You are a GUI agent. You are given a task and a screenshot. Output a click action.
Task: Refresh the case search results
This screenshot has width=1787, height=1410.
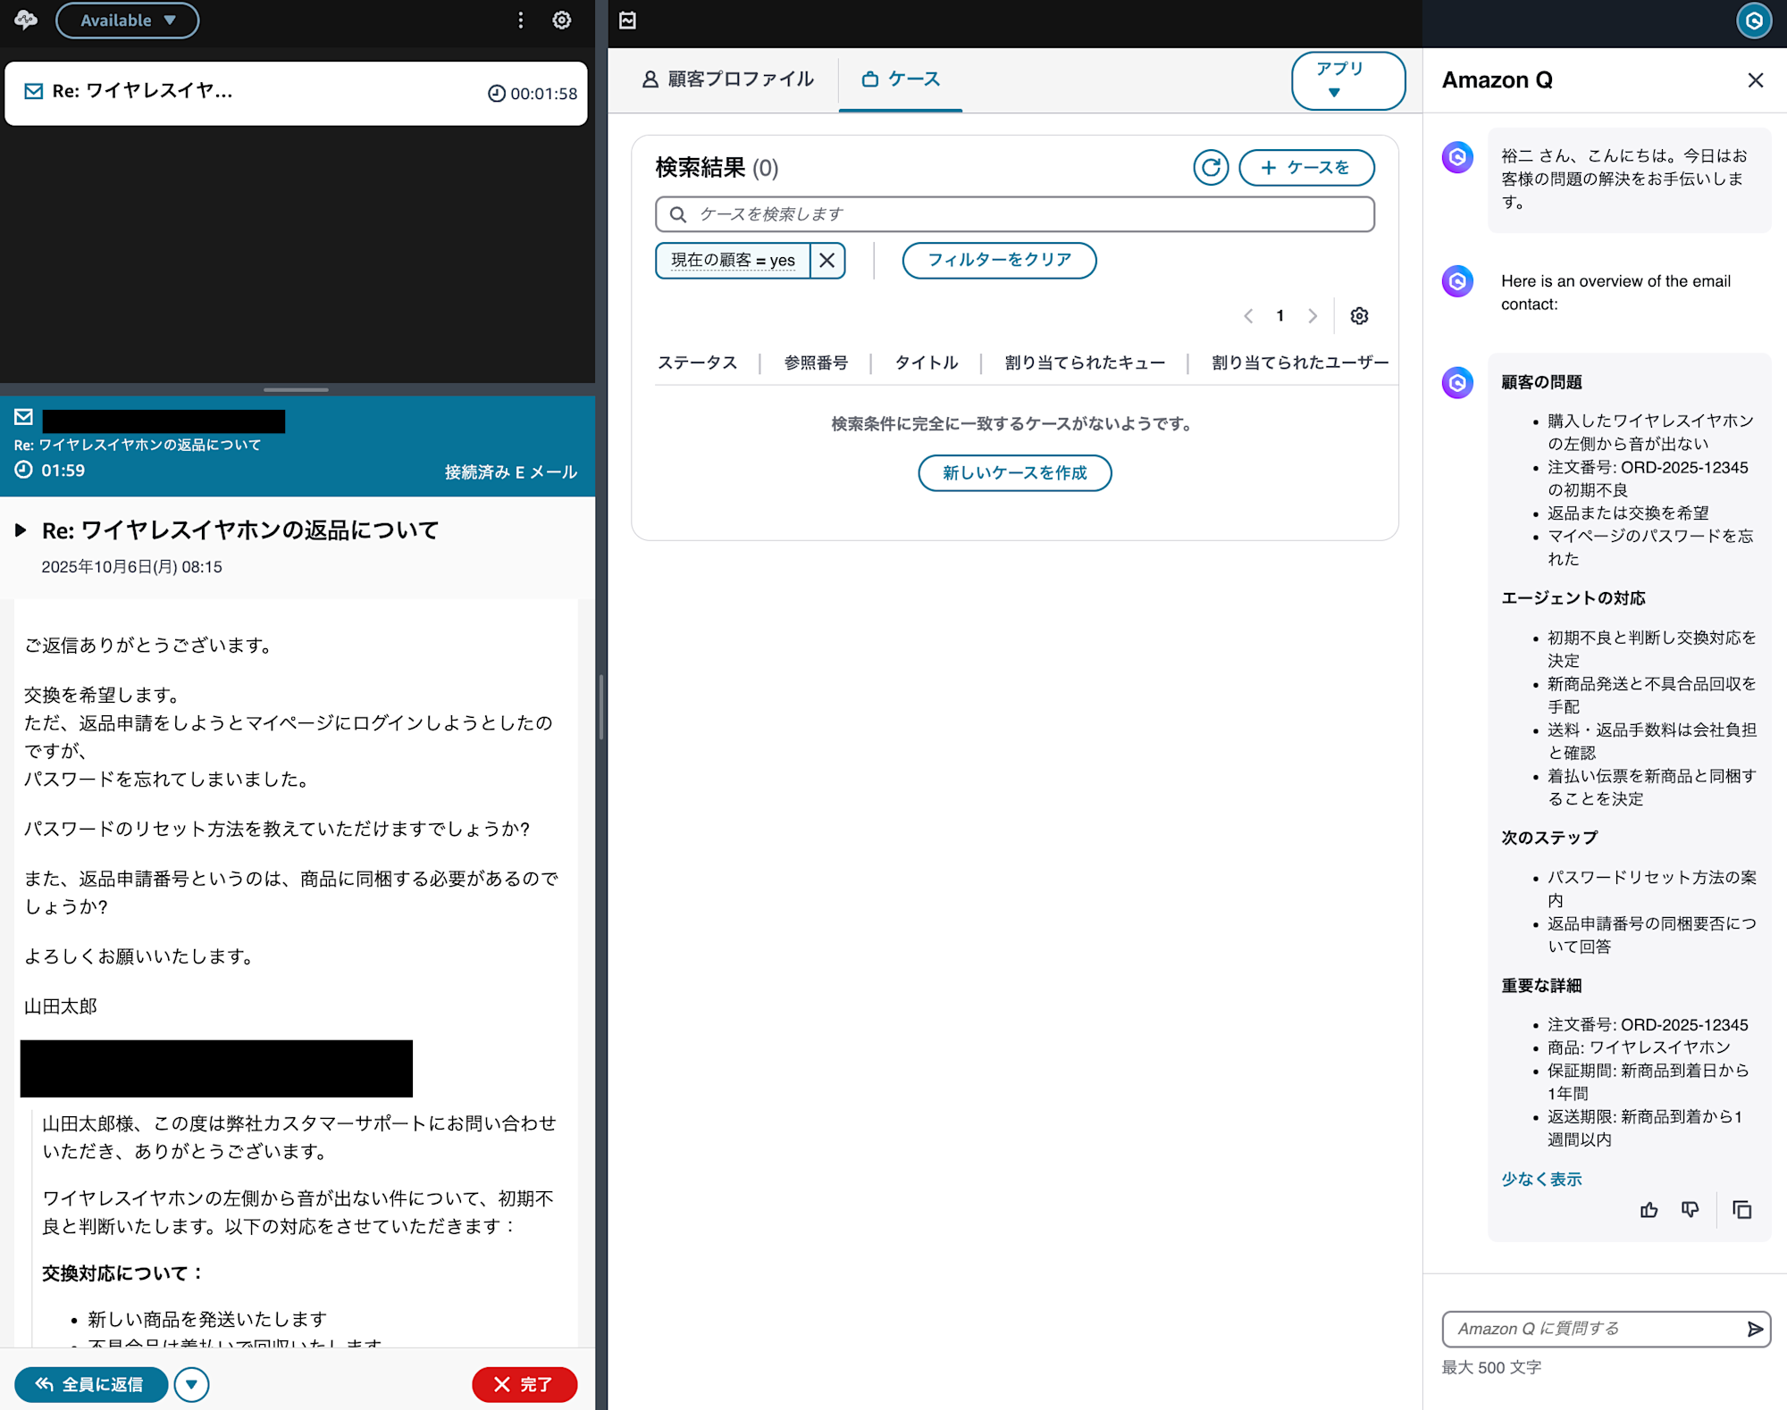pyautogui.click(x=1210, y=167)
